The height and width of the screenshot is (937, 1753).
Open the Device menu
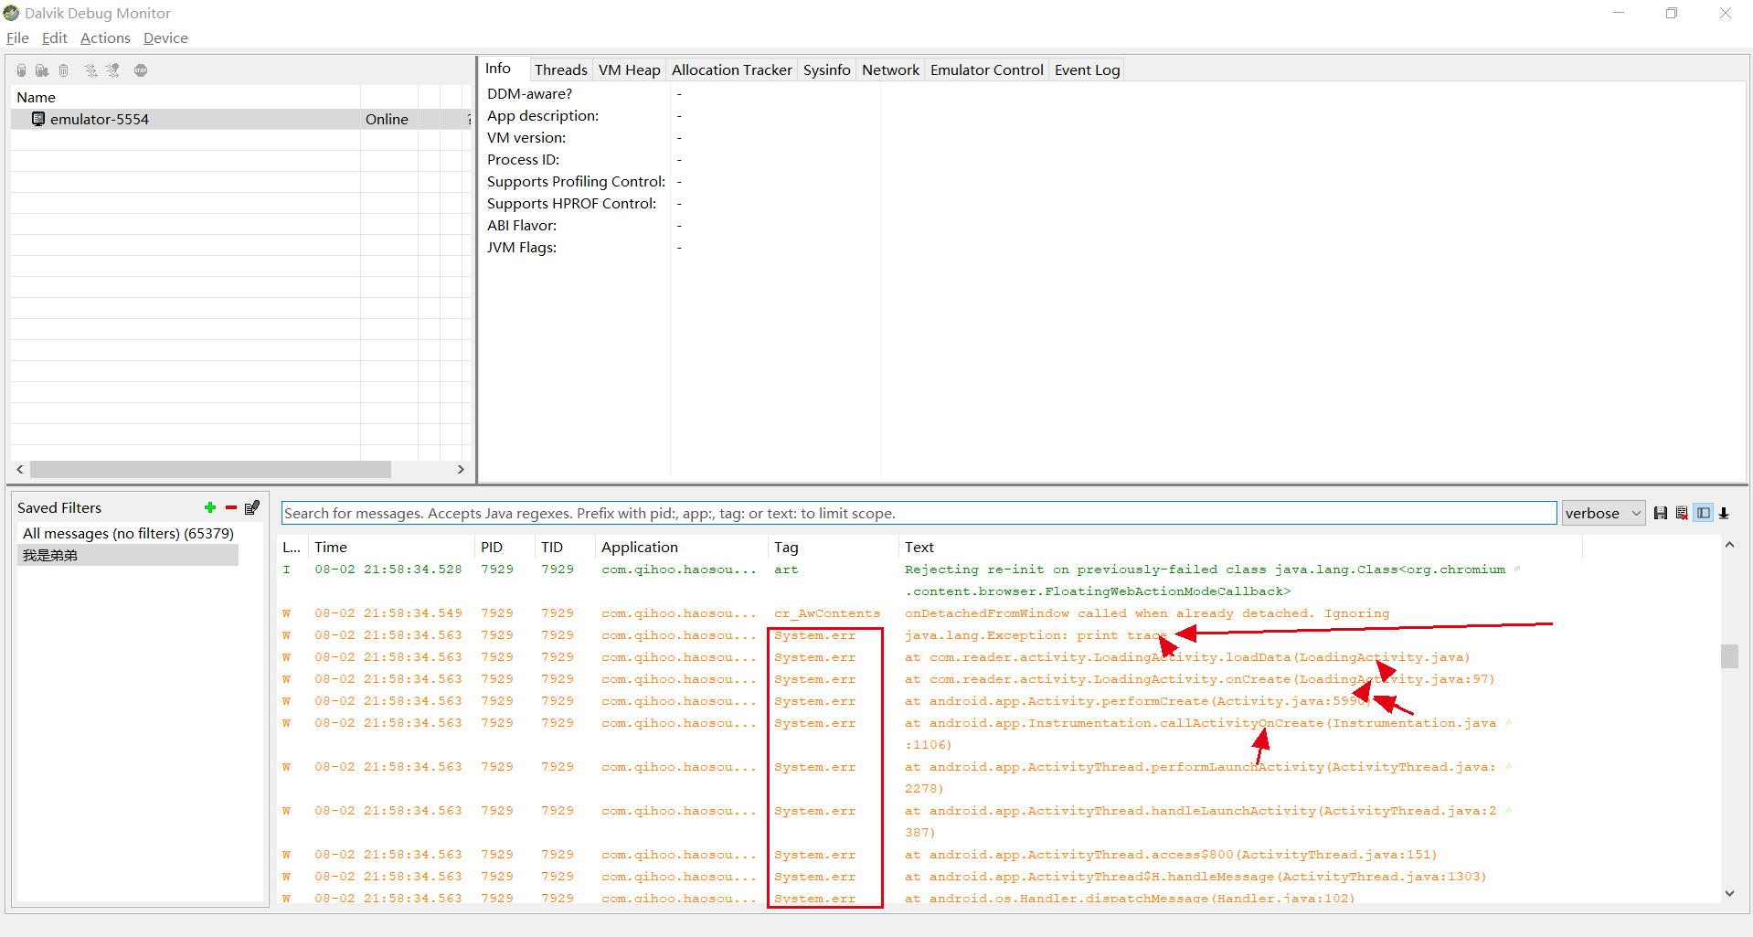click(x=165, y=38)
